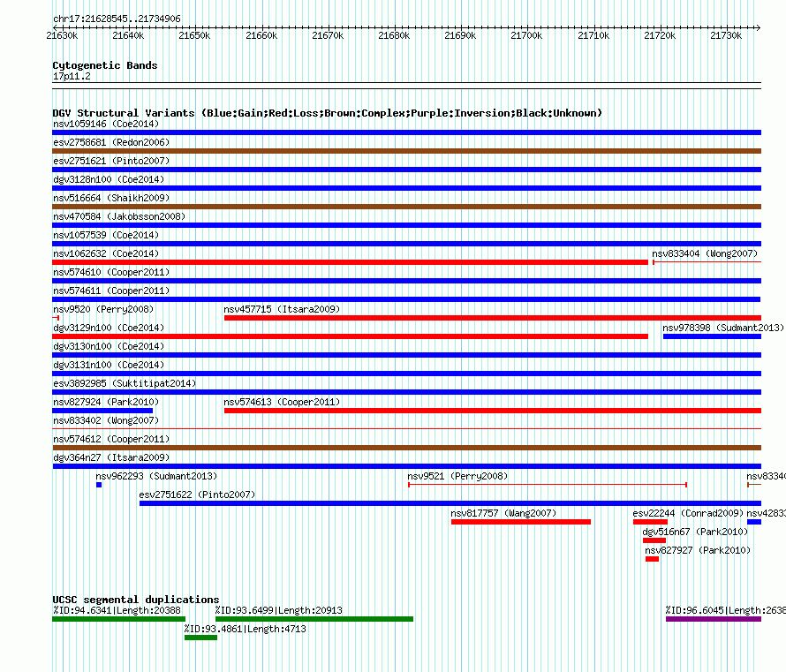Click dgv3131n100 (Coe2014) label
The image size is (786, 672).
109,365
